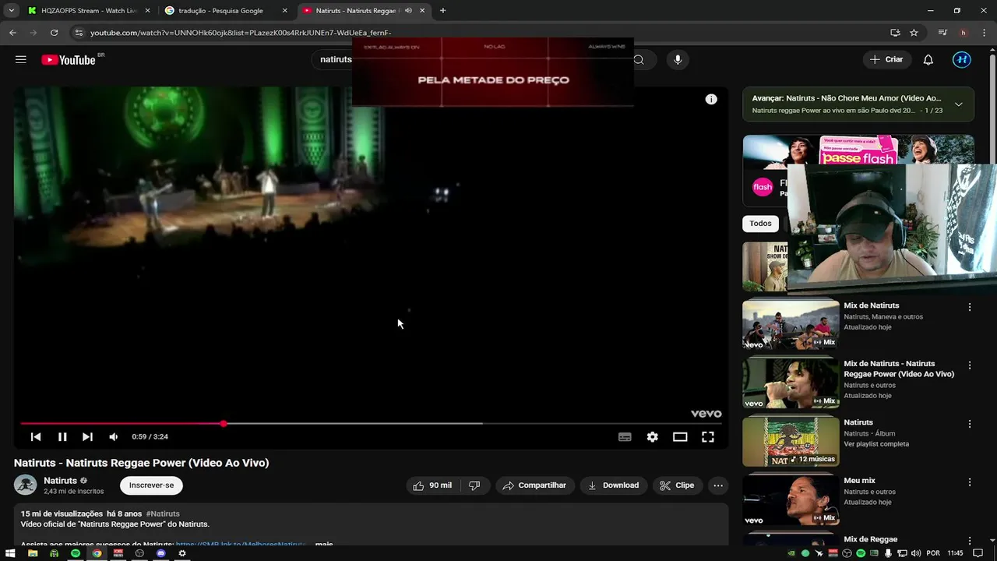Open options for Mix de Reggae

tap(970, 542)
